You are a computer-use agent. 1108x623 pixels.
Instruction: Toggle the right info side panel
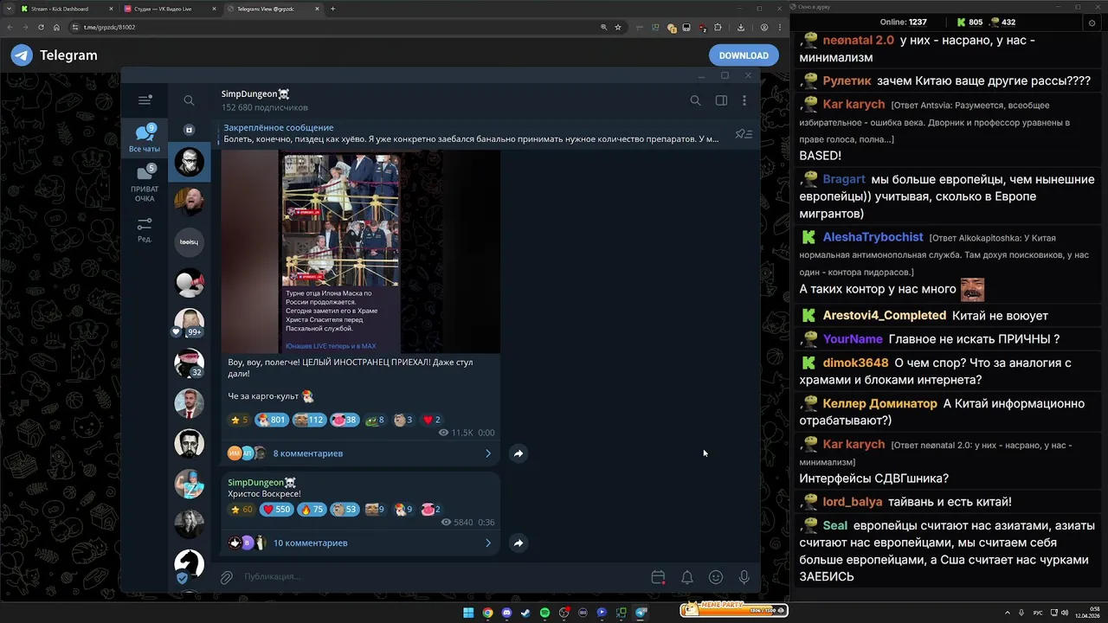pyautogui.click(x=721, y=100)
